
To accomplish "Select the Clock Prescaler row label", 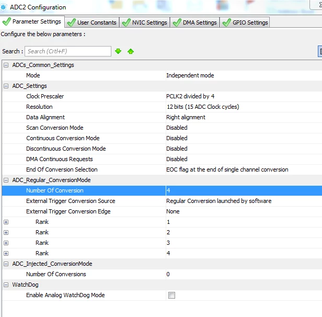I will click(45, 96).
